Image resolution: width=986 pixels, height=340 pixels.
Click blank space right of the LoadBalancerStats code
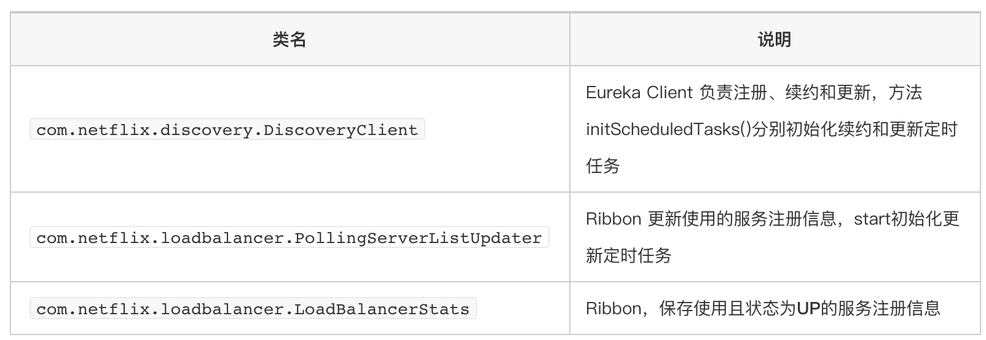coord(523,309)
